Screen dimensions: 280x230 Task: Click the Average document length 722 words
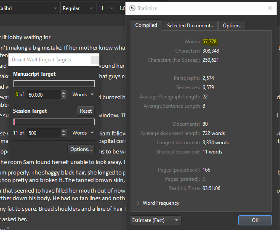[213, 133]
